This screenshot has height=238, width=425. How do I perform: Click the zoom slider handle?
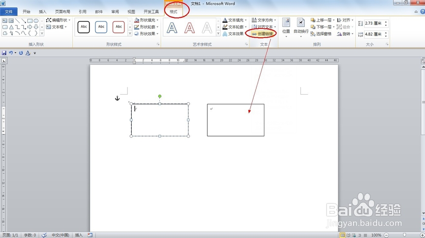click(x=405, y=235)
